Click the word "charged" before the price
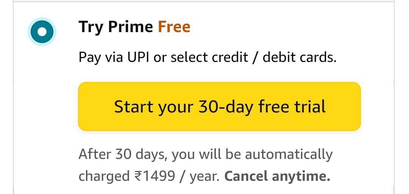This screenshot has width=409, height=194. coord(104,176)
